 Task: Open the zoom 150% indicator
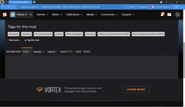click(x=131, y=7)
